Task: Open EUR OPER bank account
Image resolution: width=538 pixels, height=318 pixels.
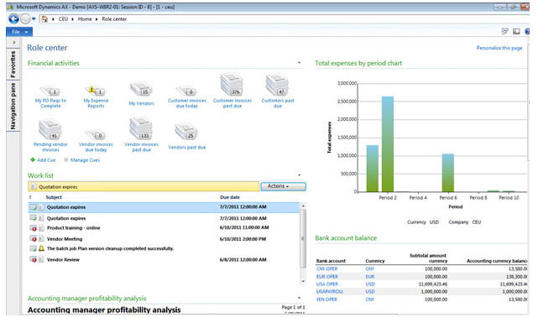Action: tap(327, 277)
